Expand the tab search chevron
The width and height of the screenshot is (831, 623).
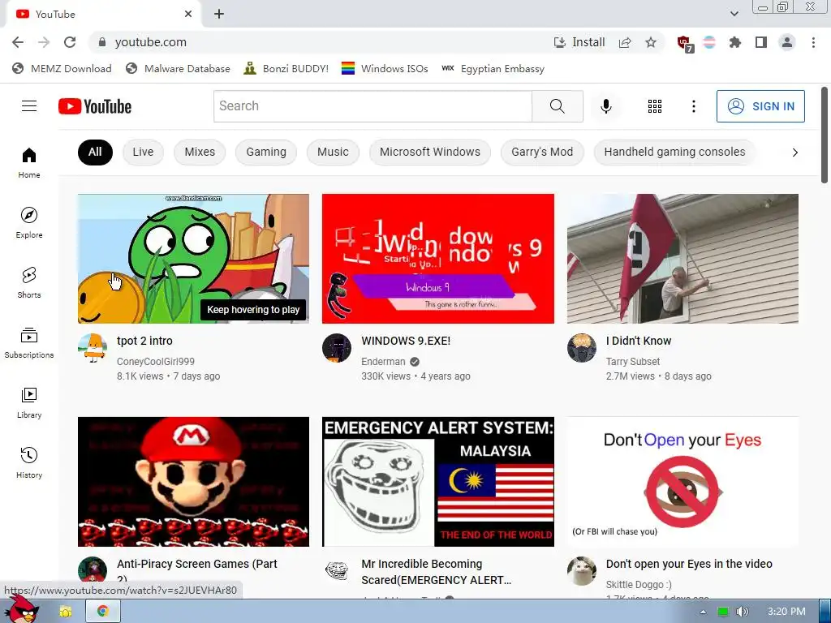[734, 14]
